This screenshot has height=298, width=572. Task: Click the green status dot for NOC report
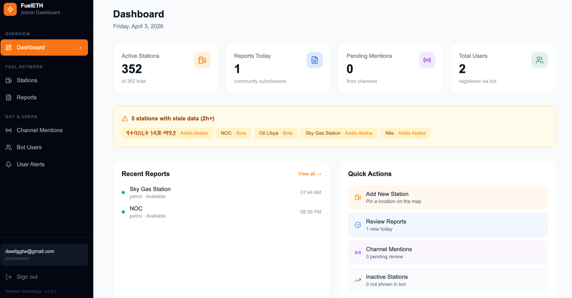(x=123, y=212)
